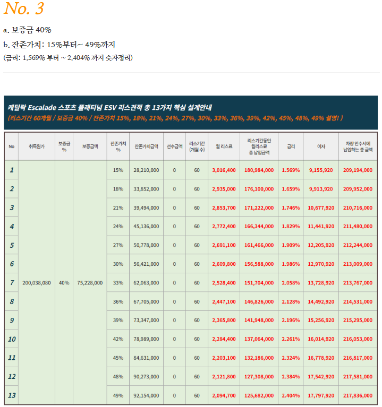
Task: Click total payment '180,984,000'
Action: (259, 170)
